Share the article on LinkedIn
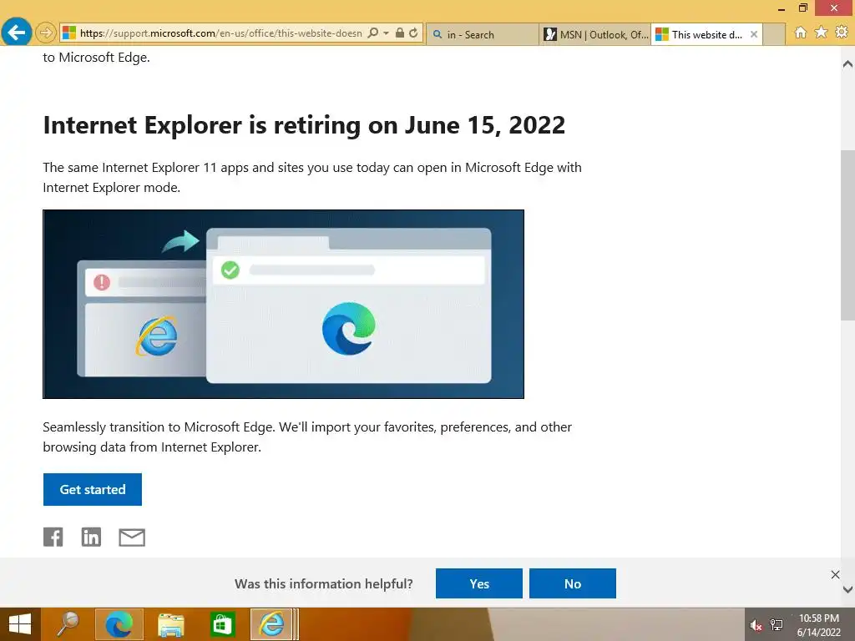Viewport: 855px width, 641px height. (91, 538)
